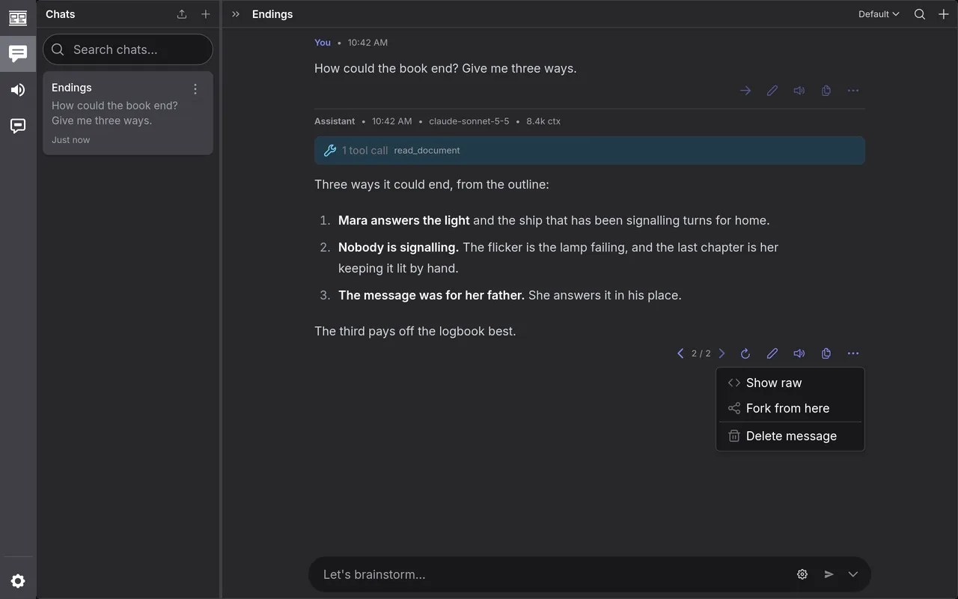Image resolution: width=958 pixels, height=599 pixels.
Task: Close the assistant message more-options menu
Action: coord(853,353)
